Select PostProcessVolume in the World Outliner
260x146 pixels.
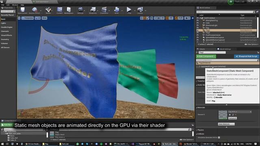point(213,35)
